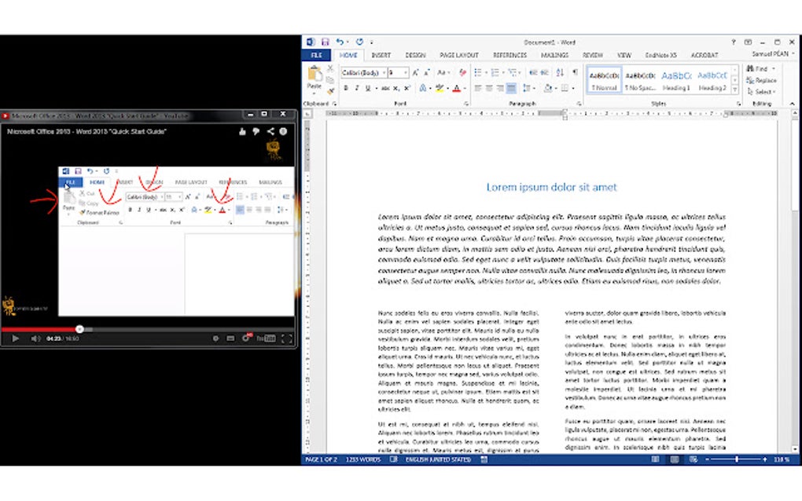Toggle justified alignment in the Paragraph group

click(511, 89)
